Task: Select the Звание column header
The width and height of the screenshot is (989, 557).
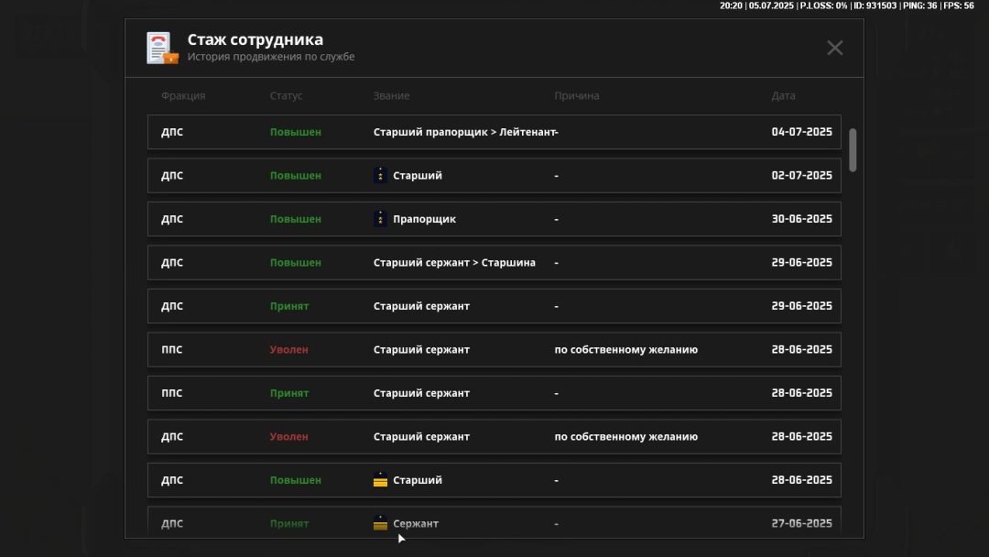Action: 391,96
